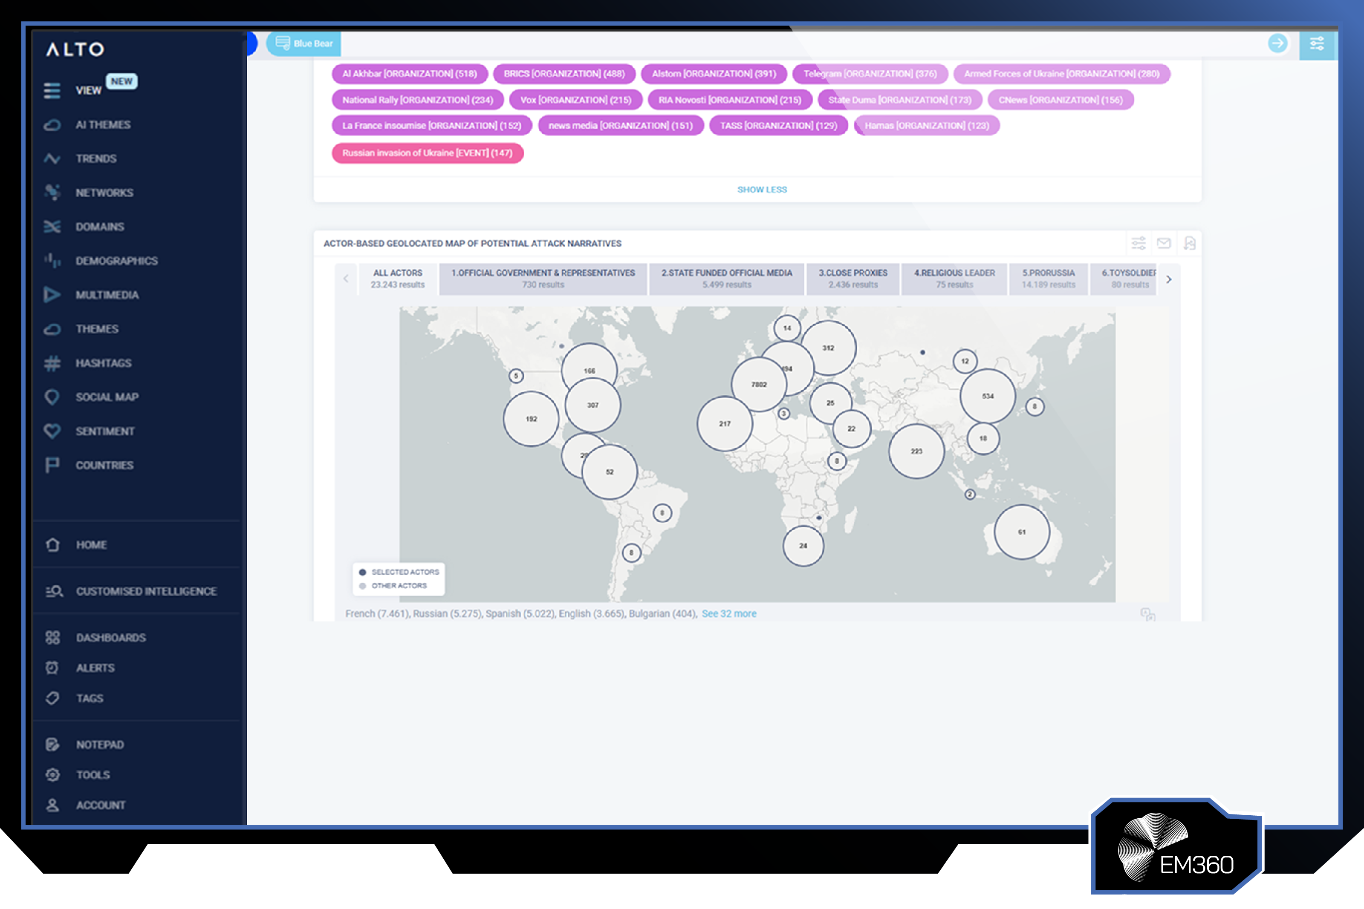Viewport: 1364px width, 909px height.
Task: Open map panel filter settings icon
Action: coord(1139,243)
